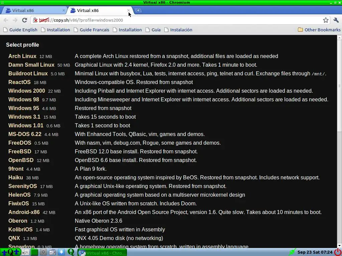Select the Android-x86 profile
The height and width of the screenshot is (256, 342).
coord(24,212)
